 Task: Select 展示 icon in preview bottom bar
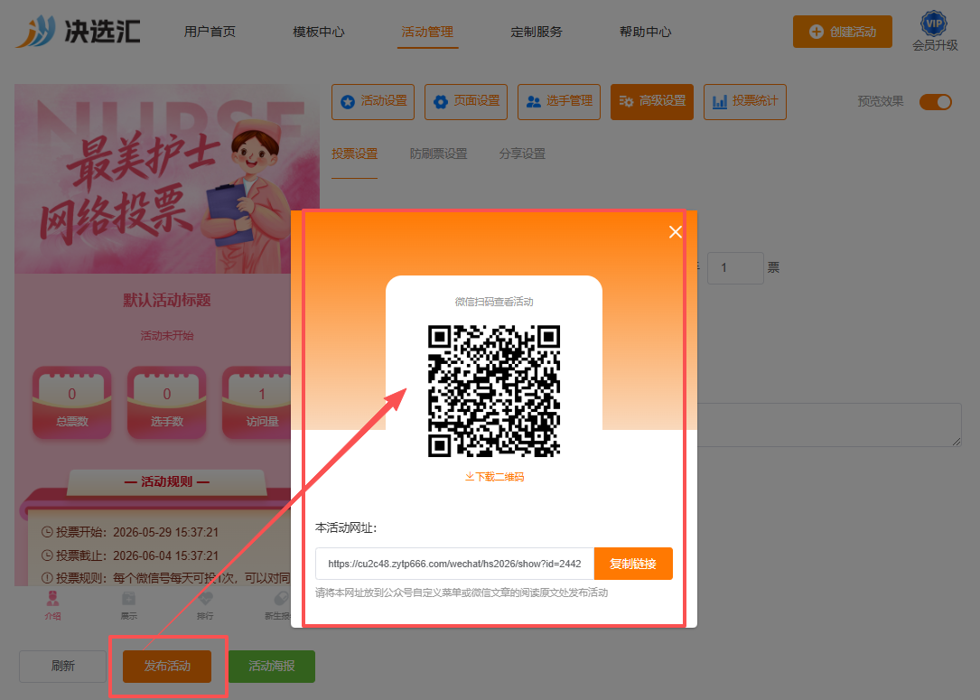point(129,605)
